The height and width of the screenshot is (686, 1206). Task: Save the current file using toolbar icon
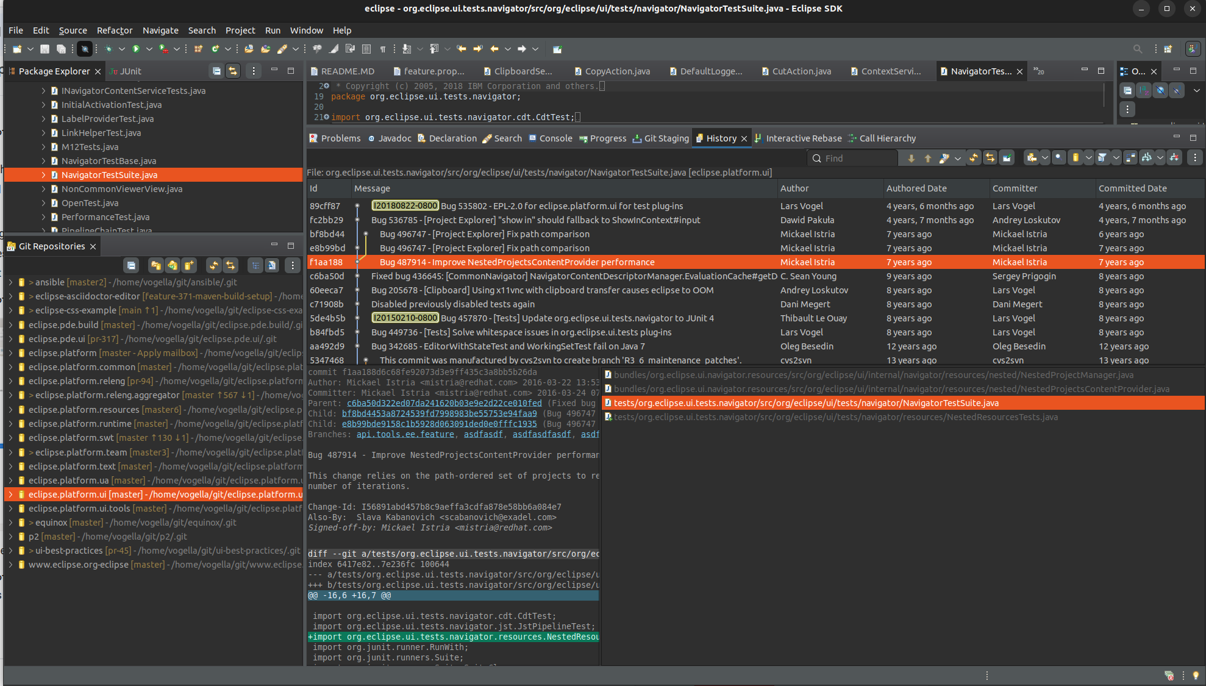(x=45, y=49)
